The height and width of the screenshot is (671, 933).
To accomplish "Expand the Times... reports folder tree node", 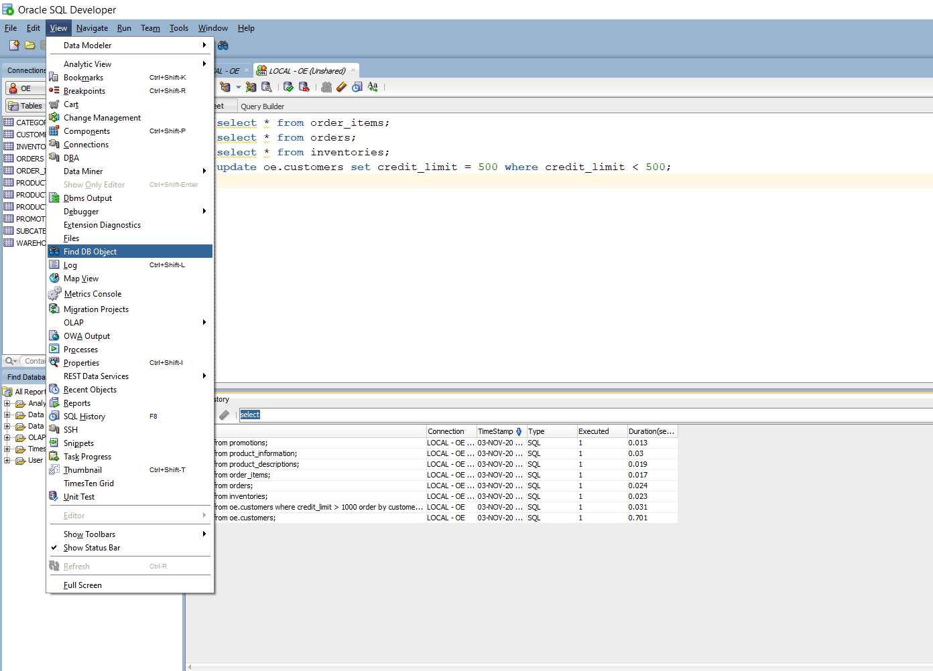I will pyautogui.click(x=7, y=449).
